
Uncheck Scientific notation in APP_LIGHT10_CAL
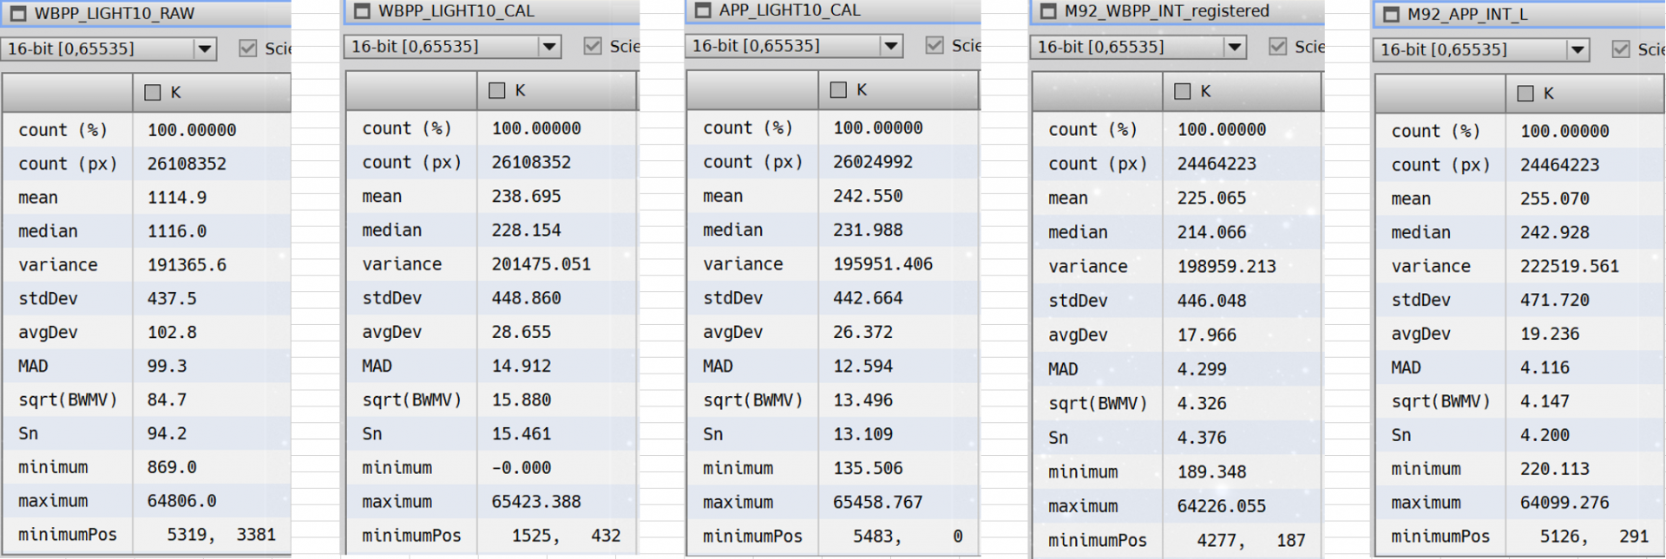coord(935,45)
